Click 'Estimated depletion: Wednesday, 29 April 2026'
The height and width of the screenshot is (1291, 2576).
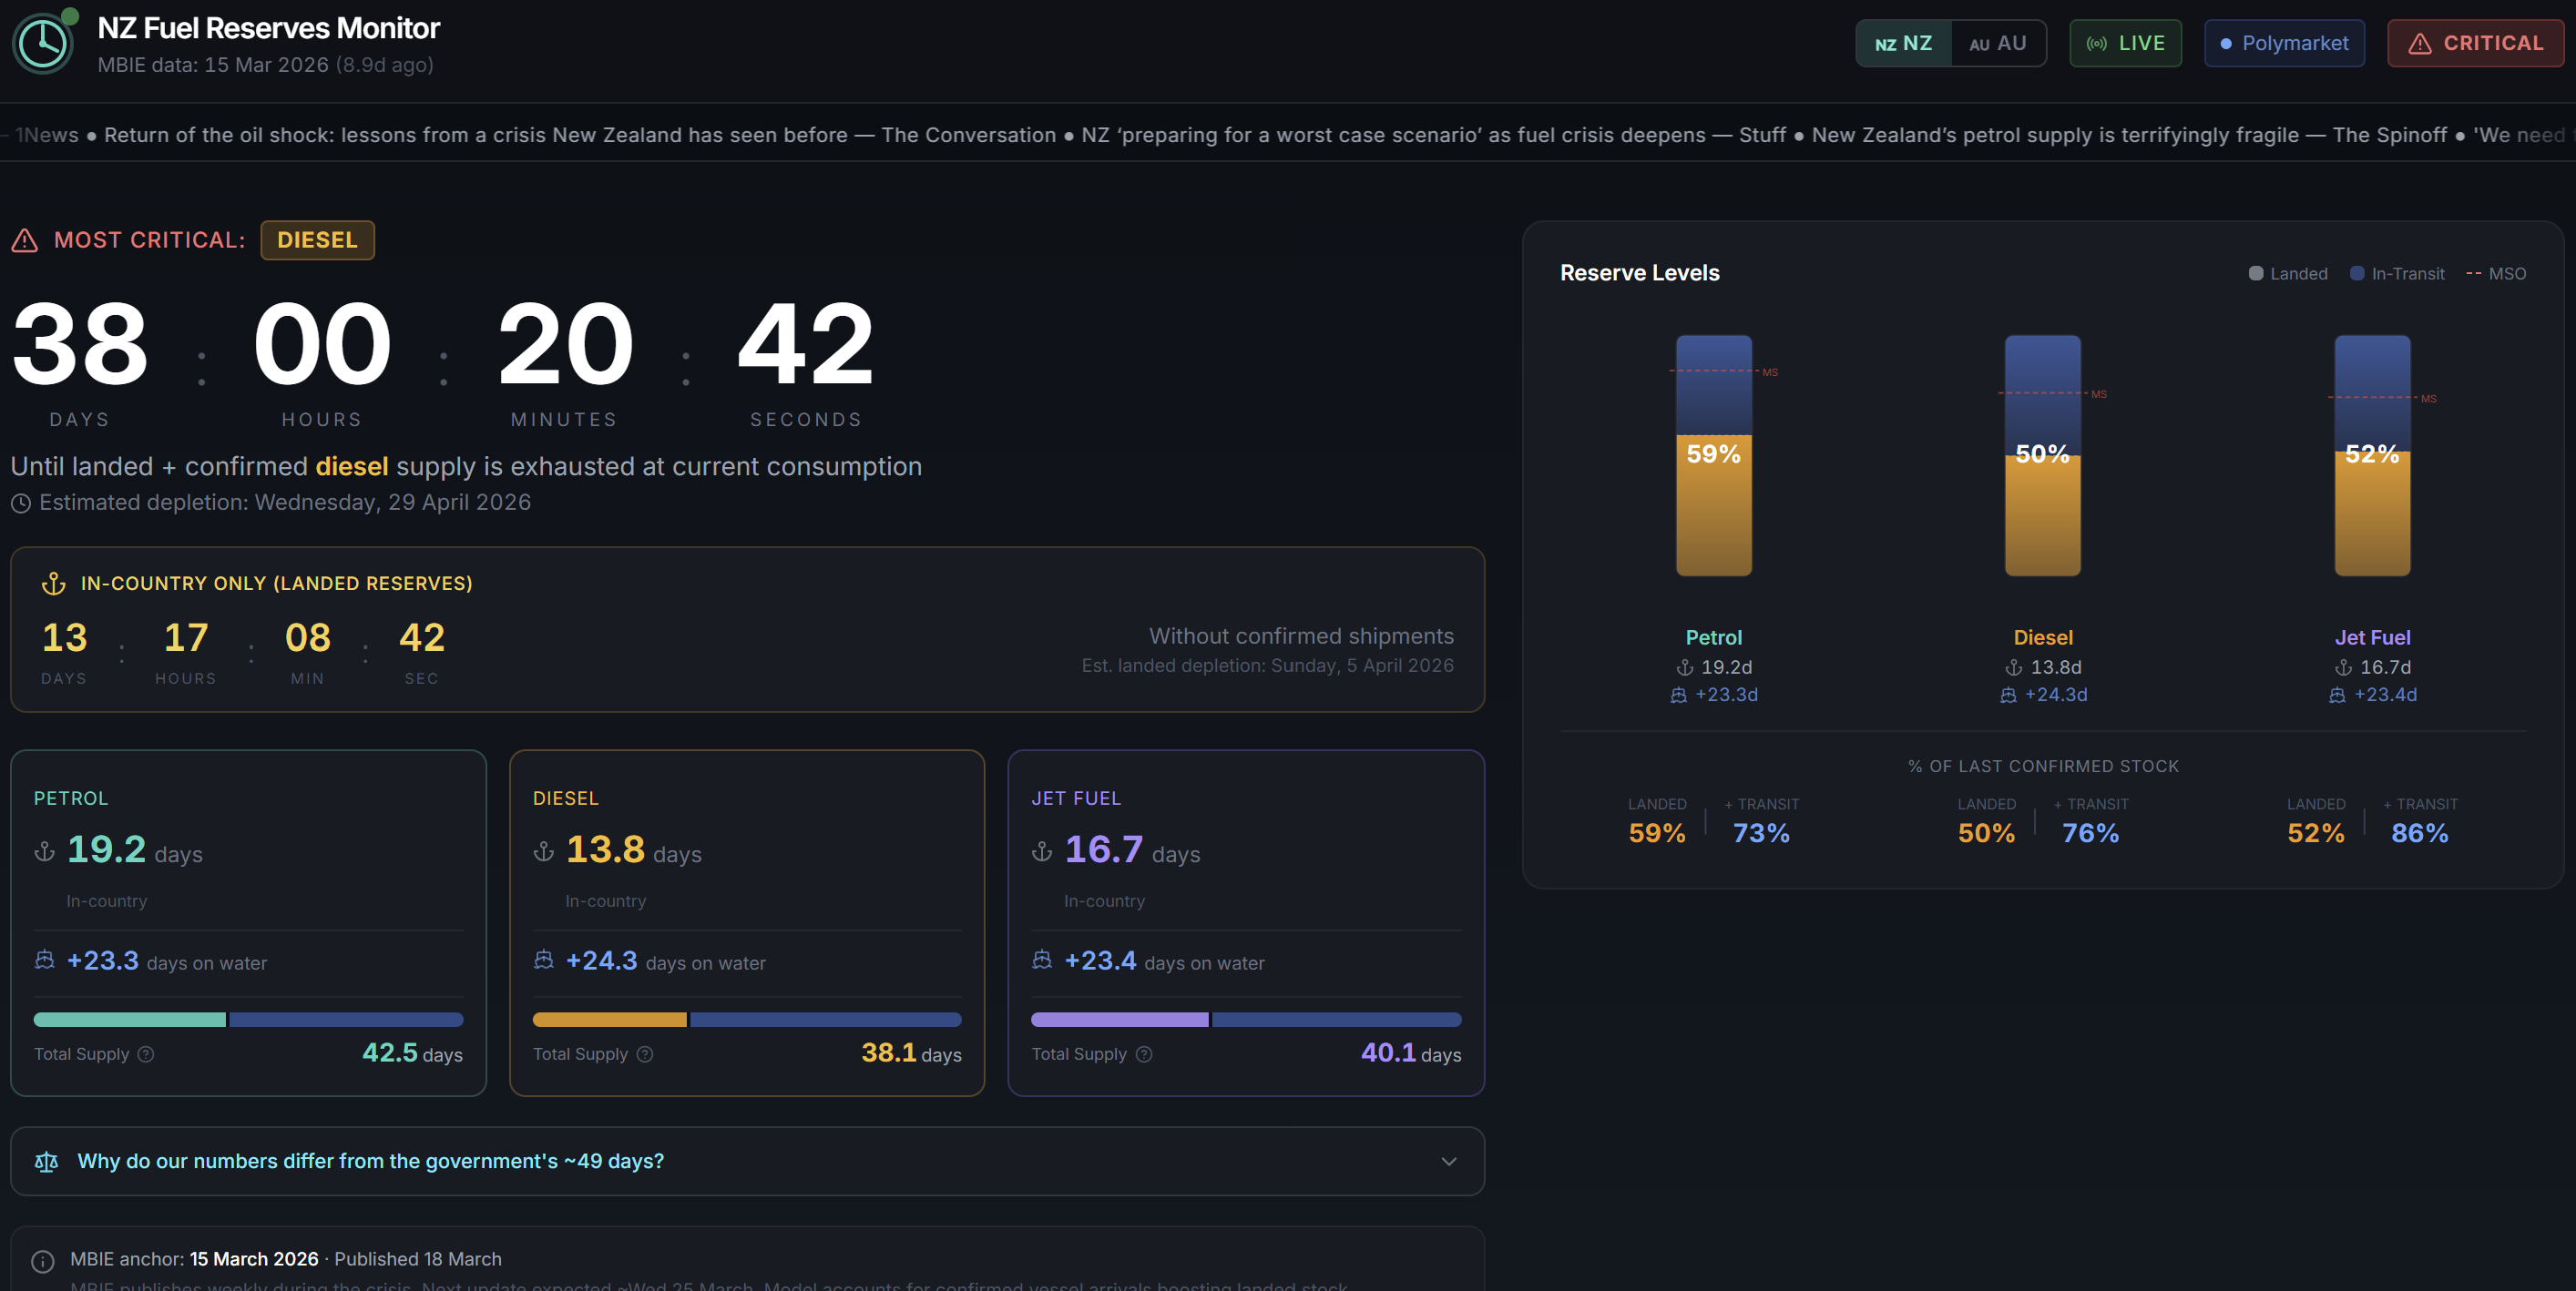pyautogui.click(x=285, y=503)
